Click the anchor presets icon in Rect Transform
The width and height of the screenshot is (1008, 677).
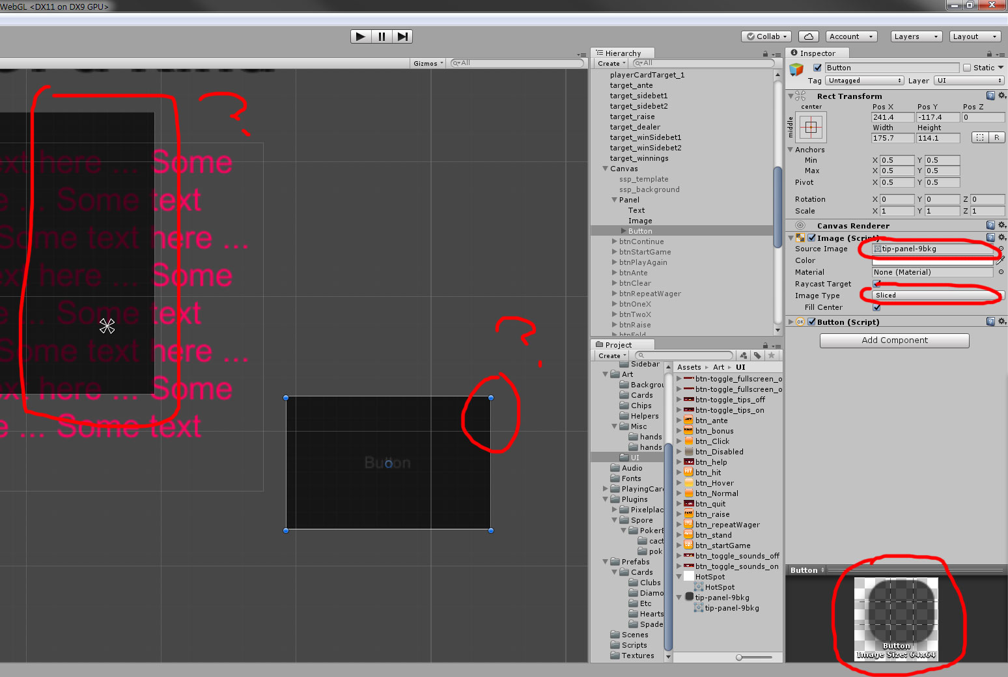click(811, 127)
